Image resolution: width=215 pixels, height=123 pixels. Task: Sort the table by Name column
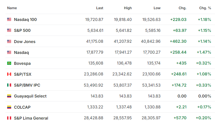tap(12, 8)
